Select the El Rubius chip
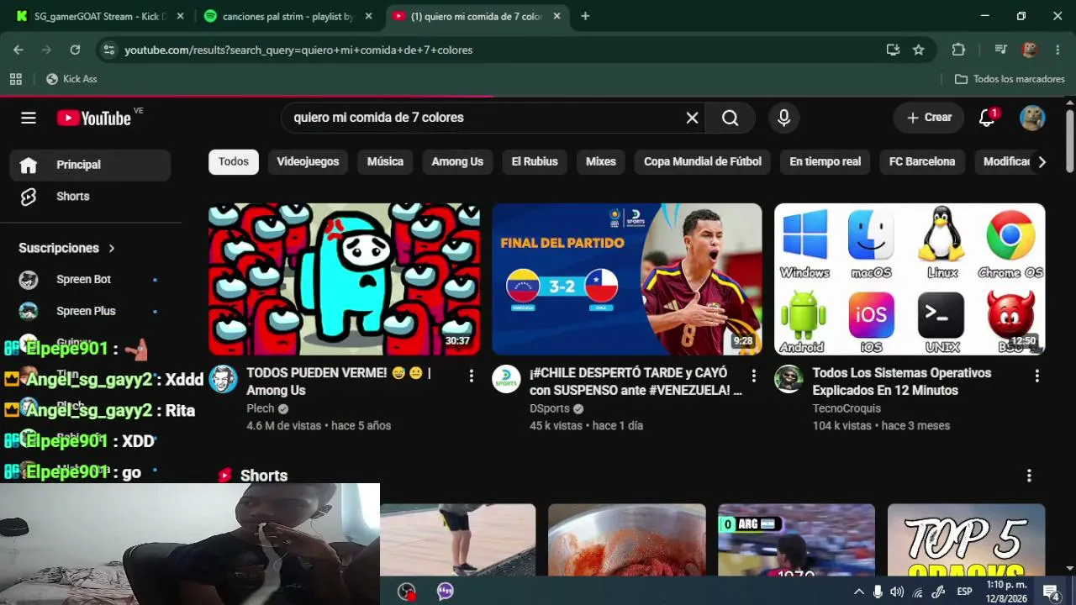The width and height of the screenshot is (1076, 605). 535,162
